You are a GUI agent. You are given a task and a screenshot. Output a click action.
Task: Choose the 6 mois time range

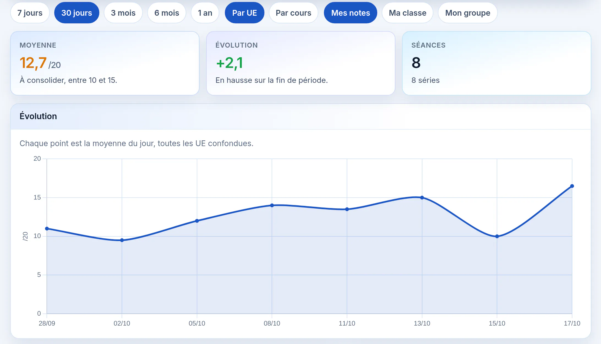pos(167,13)
